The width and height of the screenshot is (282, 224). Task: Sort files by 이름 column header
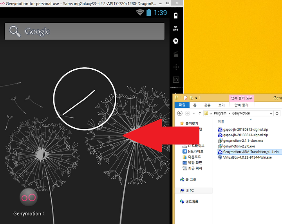[x=221, y=122]
